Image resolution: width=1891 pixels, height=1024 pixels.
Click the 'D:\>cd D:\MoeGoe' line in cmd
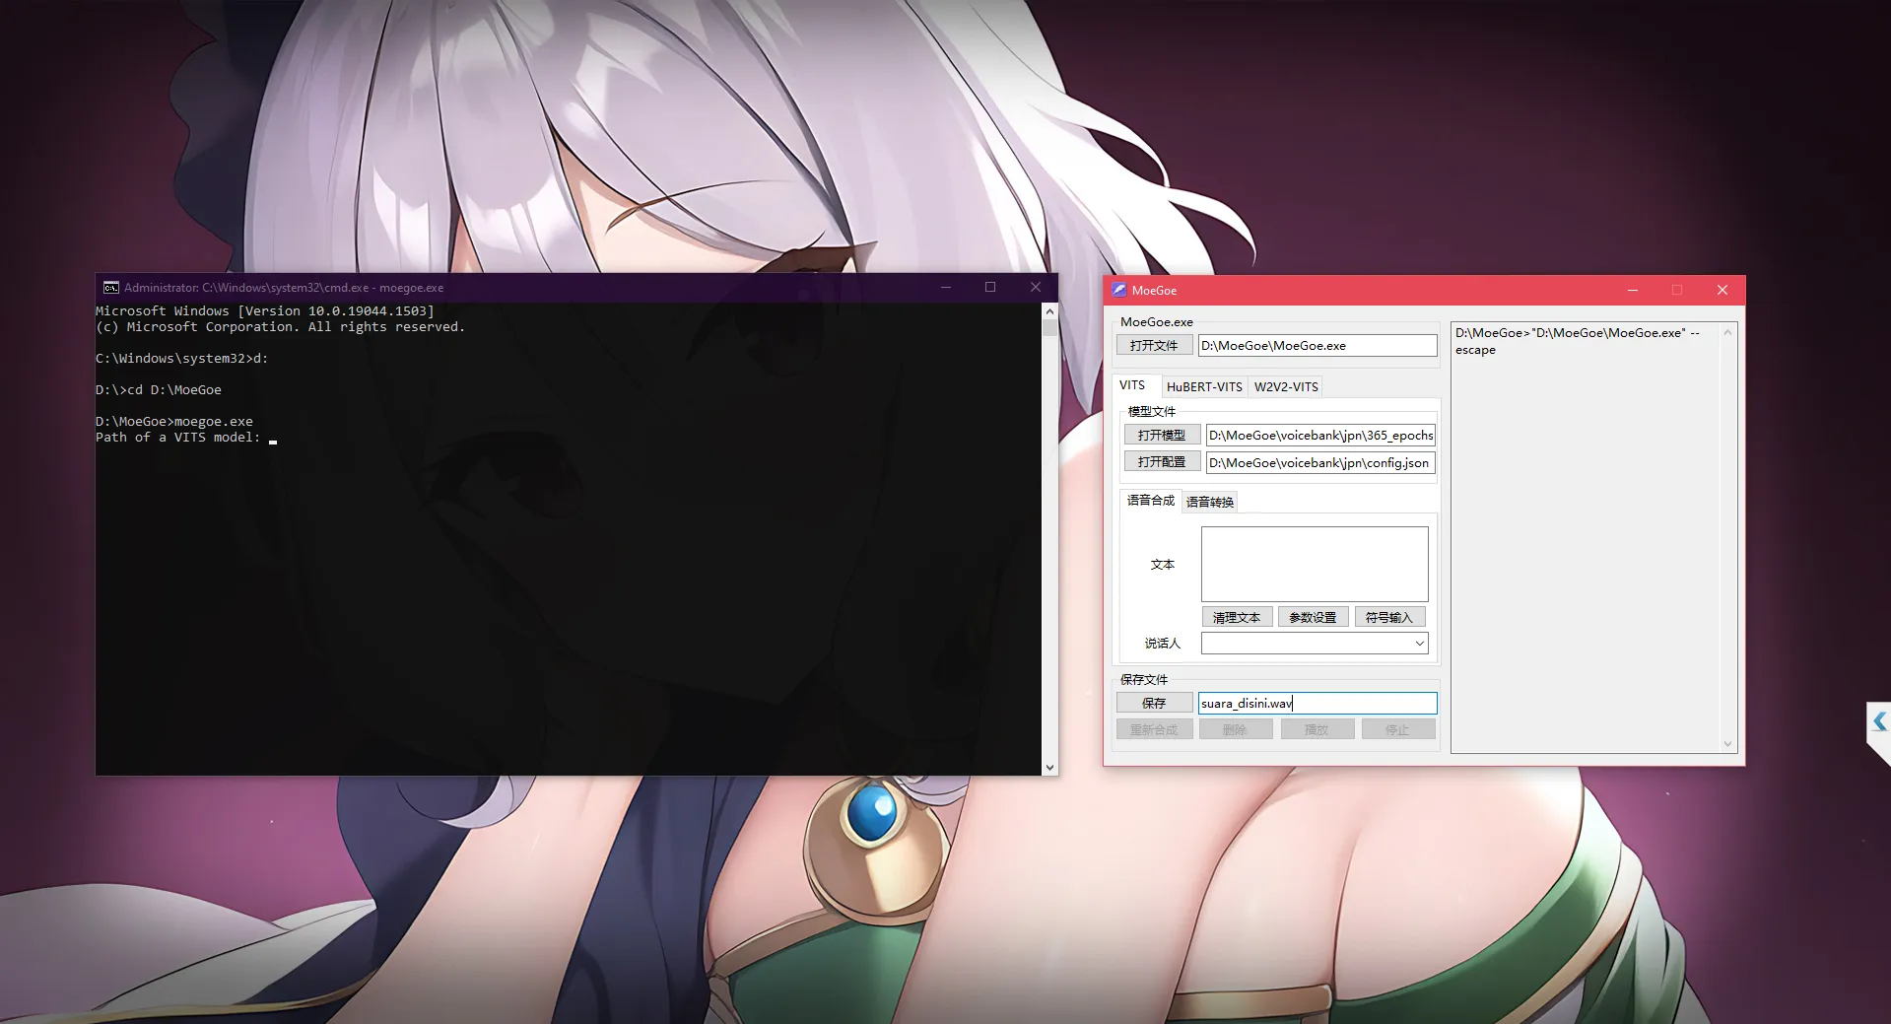[x=159, y=390]
